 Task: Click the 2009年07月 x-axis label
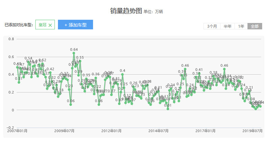tap(64, 131)
